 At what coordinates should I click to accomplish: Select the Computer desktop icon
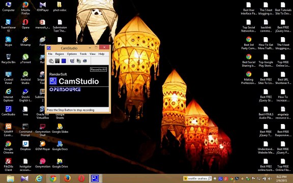9,7
